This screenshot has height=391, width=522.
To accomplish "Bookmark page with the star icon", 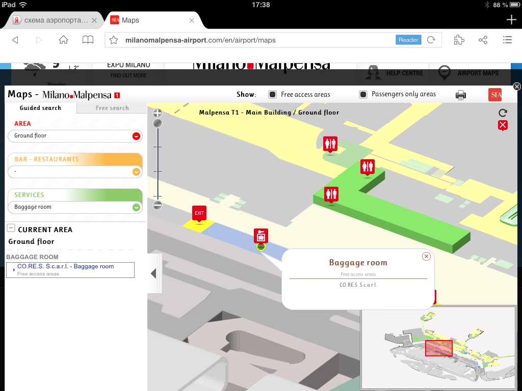I will pos(114,40).
